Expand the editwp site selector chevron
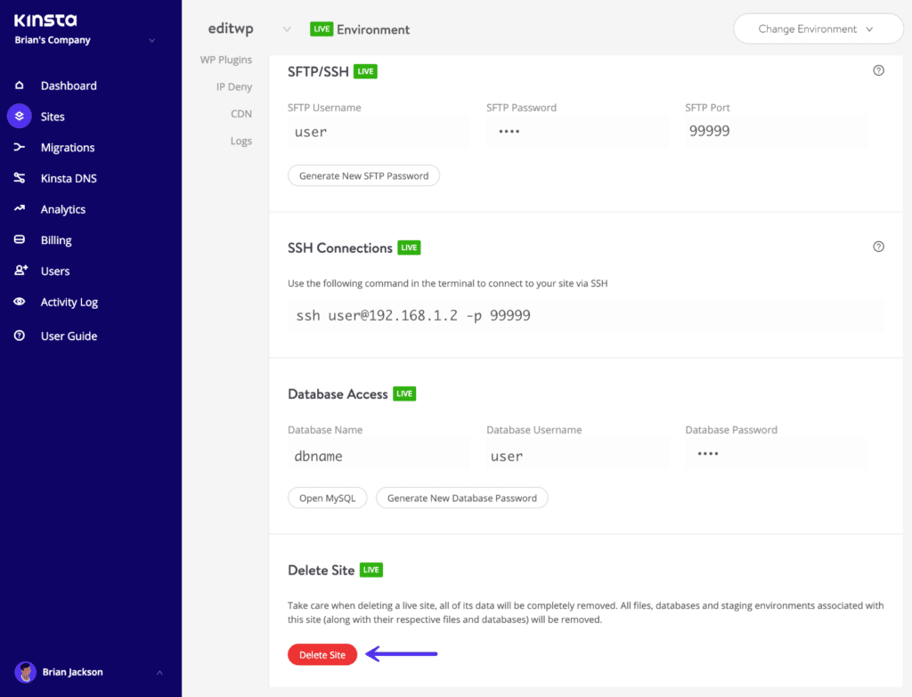Image resolution: width=912 pixels, height=697 pixels. [286, 29]
